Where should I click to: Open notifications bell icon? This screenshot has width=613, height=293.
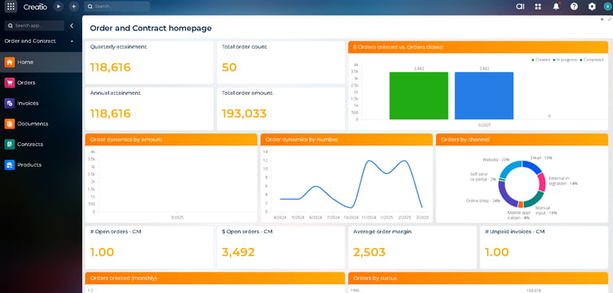click(556, 6)
